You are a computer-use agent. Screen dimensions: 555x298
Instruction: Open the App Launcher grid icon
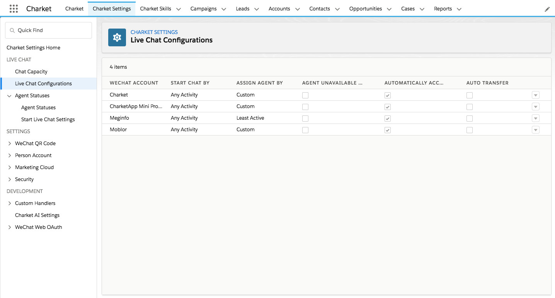point(14,8)
